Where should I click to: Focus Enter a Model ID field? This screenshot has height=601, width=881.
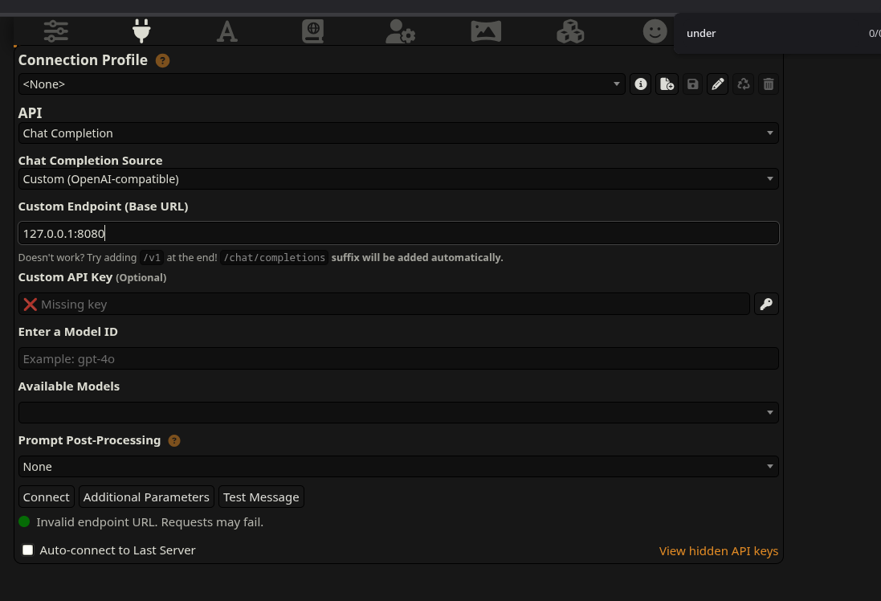(x=398, y=358)
